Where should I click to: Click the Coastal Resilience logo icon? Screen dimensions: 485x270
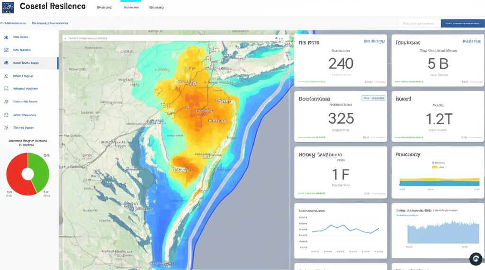8,7
